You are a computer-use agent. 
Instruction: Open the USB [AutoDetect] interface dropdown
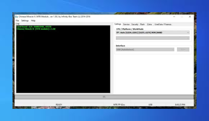[x=145, y=49]
